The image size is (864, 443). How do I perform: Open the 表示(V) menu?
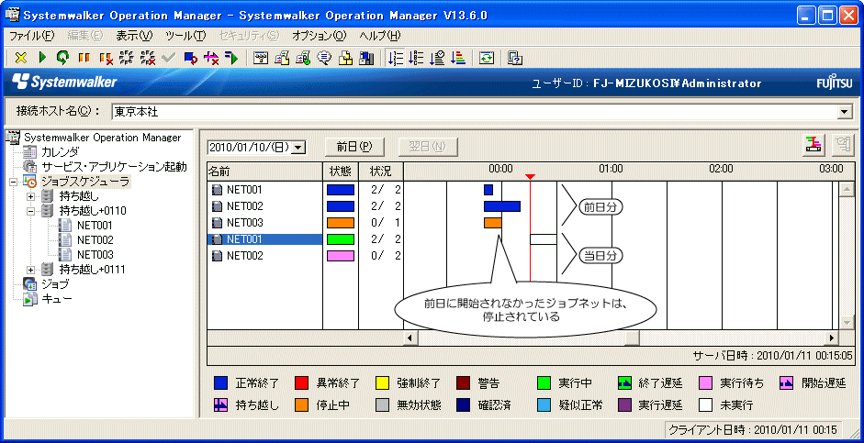(134, 36)
